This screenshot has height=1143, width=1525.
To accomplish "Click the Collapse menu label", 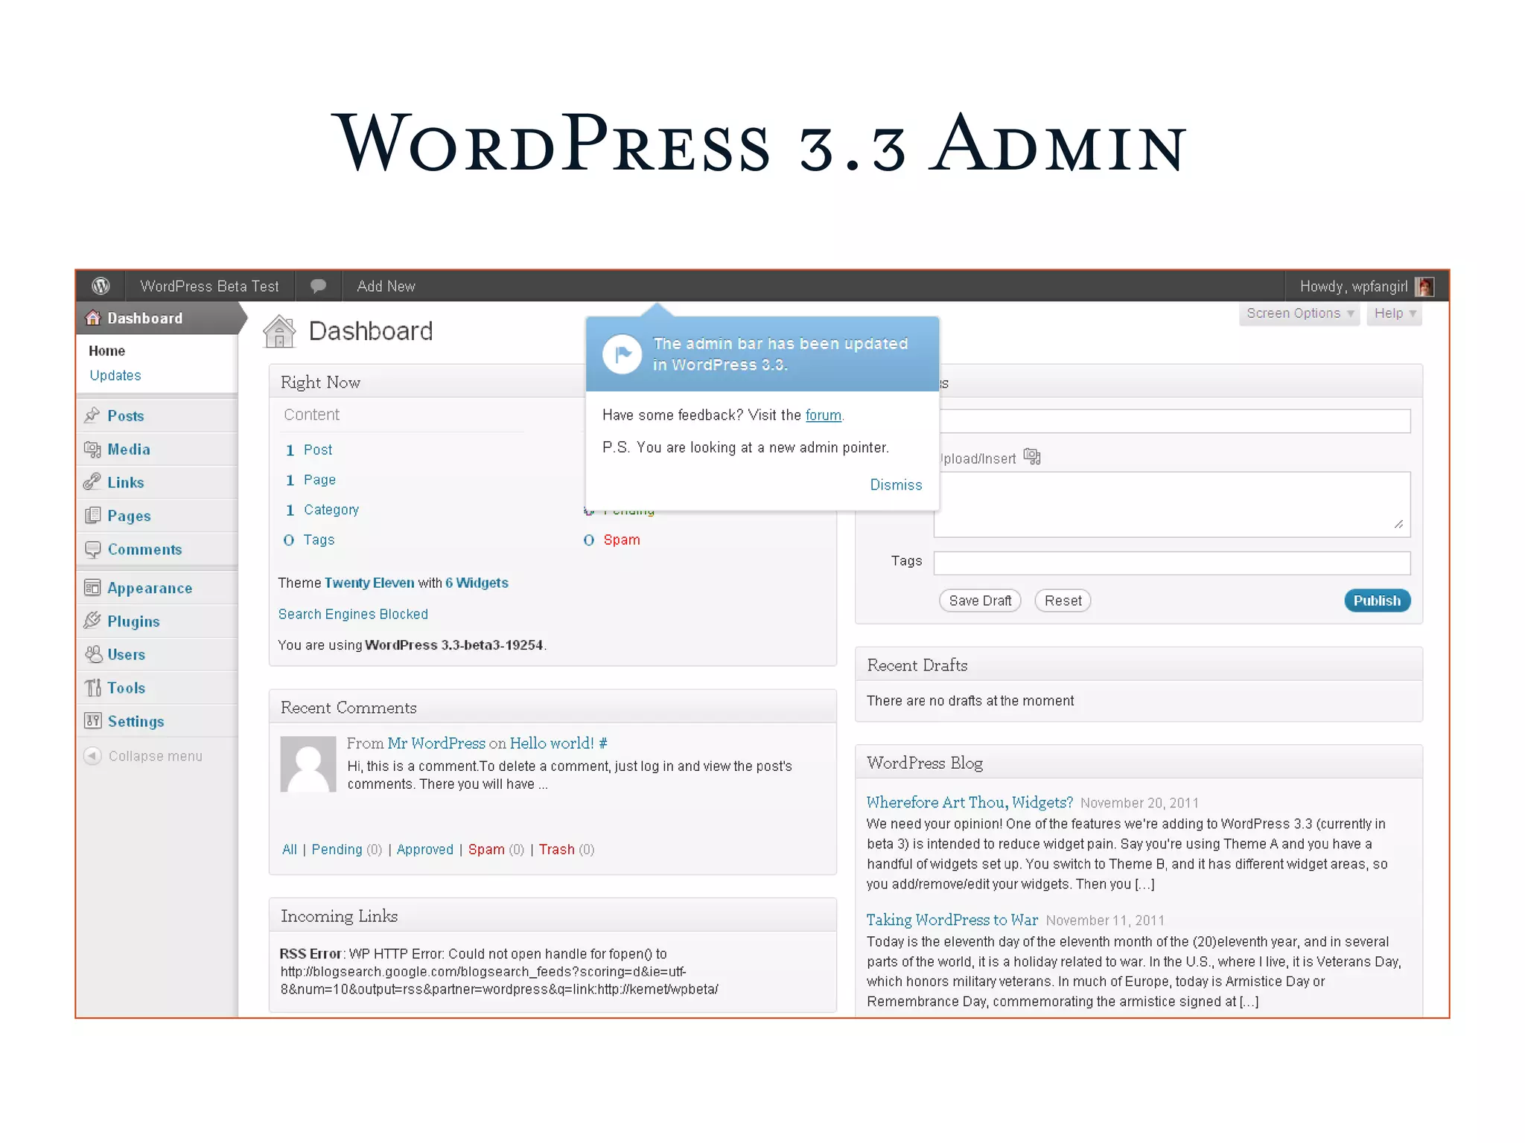I will (156, 756).
